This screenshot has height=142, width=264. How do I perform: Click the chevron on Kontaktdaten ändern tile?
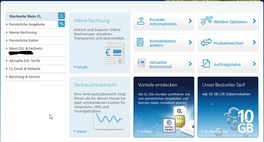pos(190,42)
